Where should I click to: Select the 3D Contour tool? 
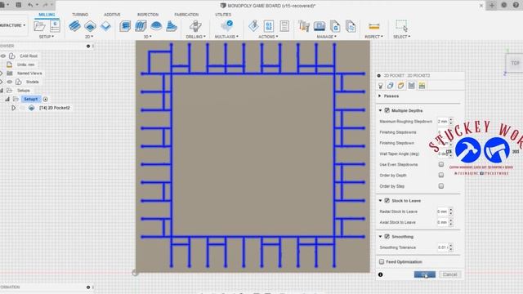coord(172,25)
